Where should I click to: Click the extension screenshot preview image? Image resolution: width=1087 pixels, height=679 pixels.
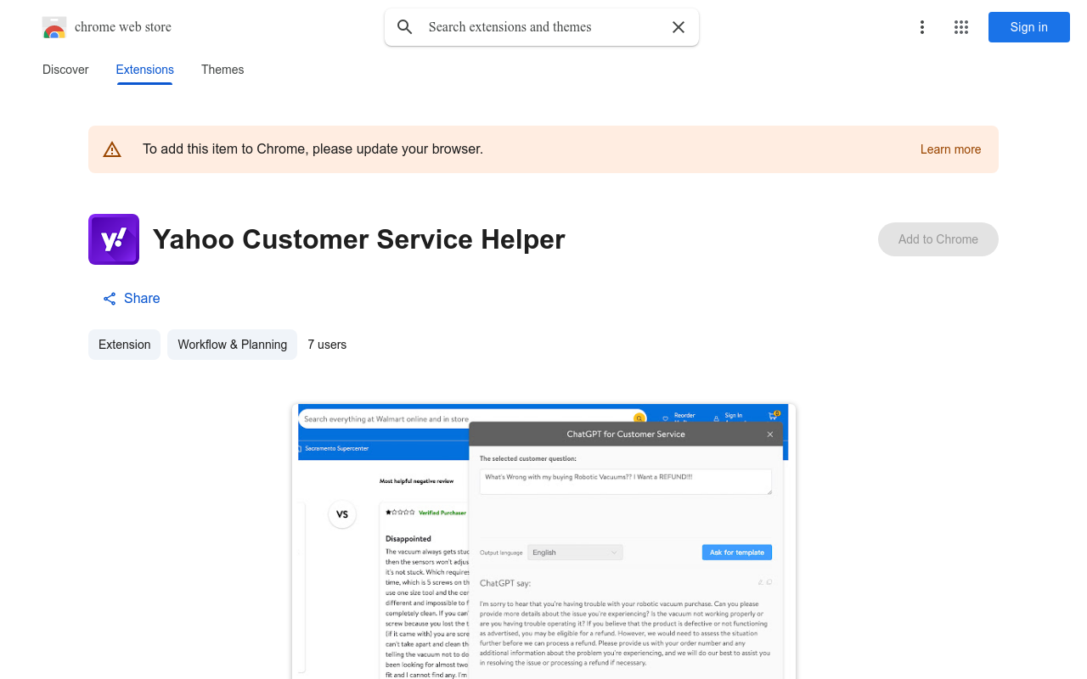(x=543, y=542)
